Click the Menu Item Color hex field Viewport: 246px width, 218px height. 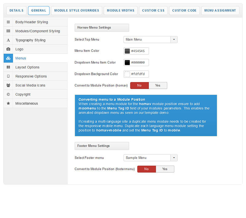coord(139,51)
